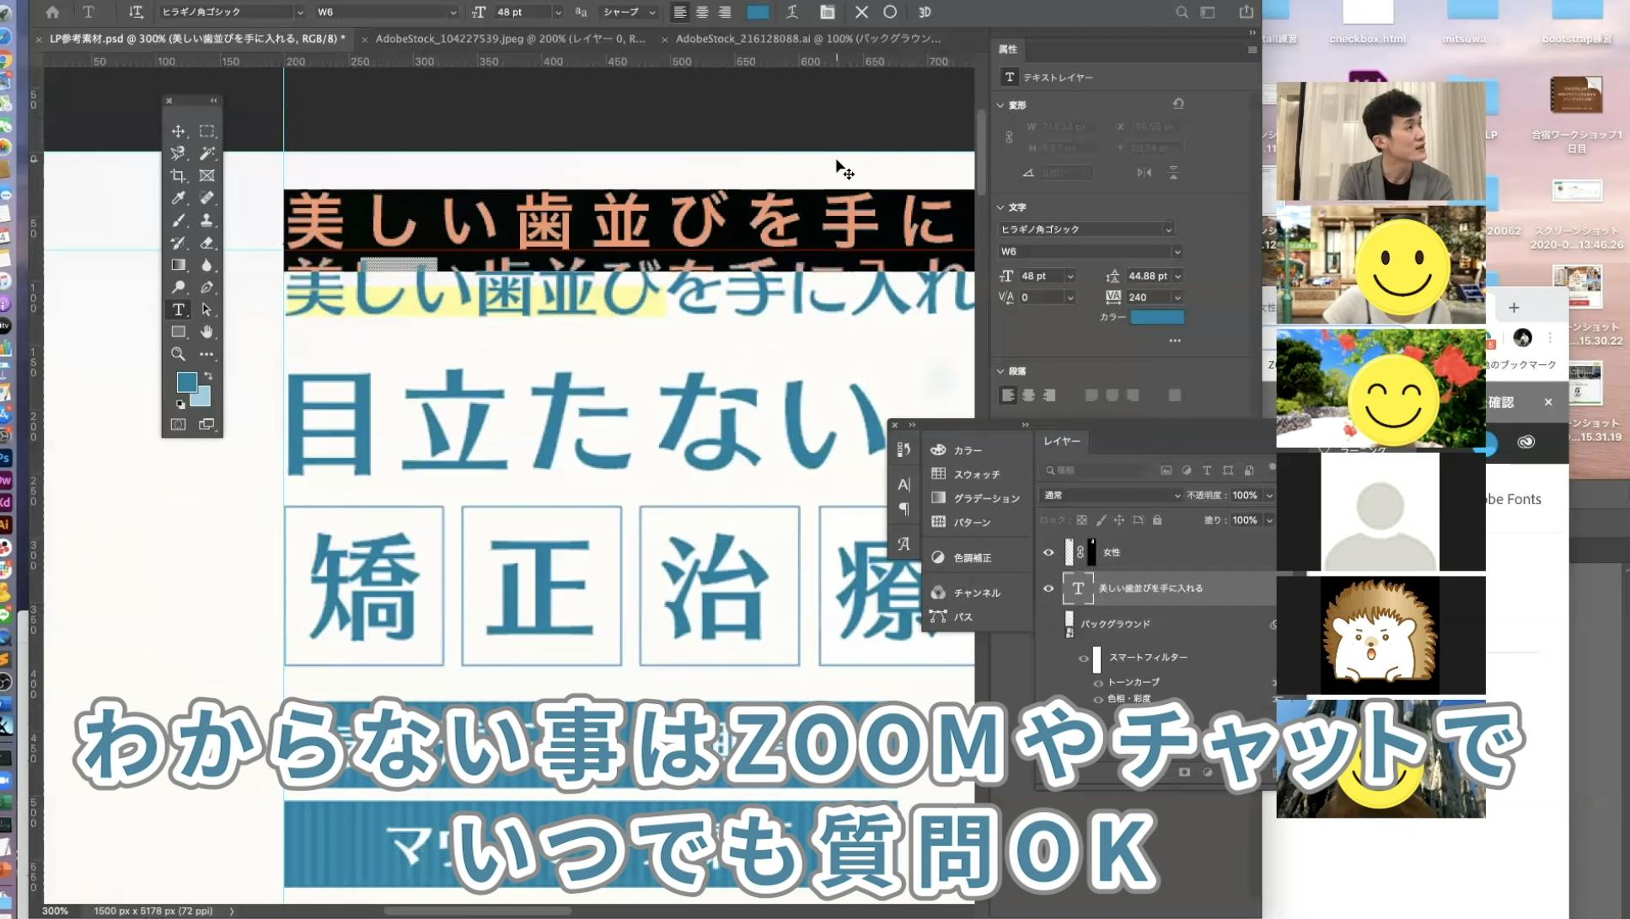The height and width of the screenshot is (919, 1630).
Task: Select the Brush tool
Action: coord(178,219)
